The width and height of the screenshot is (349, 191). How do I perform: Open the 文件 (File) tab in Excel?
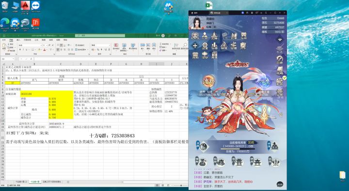[x=3, y=40]
